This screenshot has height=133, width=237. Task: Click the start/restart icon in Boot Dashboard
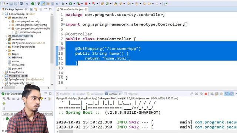pyautogui.click(x=4, y=99)
